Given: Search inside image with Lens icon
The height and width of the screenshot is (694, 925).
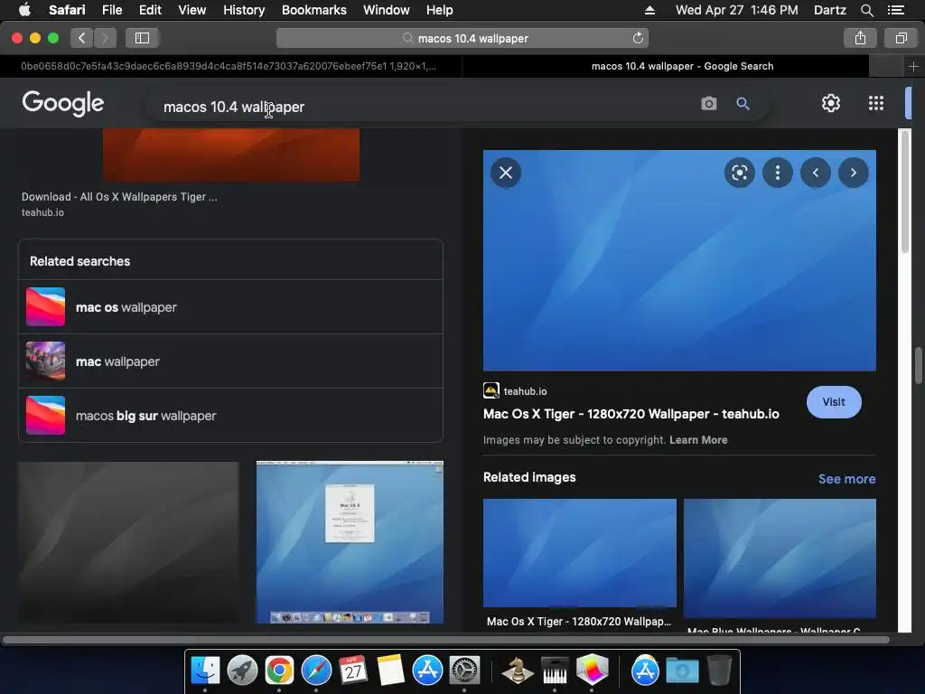Looking at the screenshot, I should click(x=739, y=173).
